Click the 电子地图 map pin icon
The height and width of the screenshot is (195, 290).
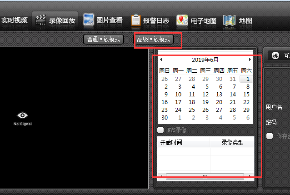tap(182, 20)
